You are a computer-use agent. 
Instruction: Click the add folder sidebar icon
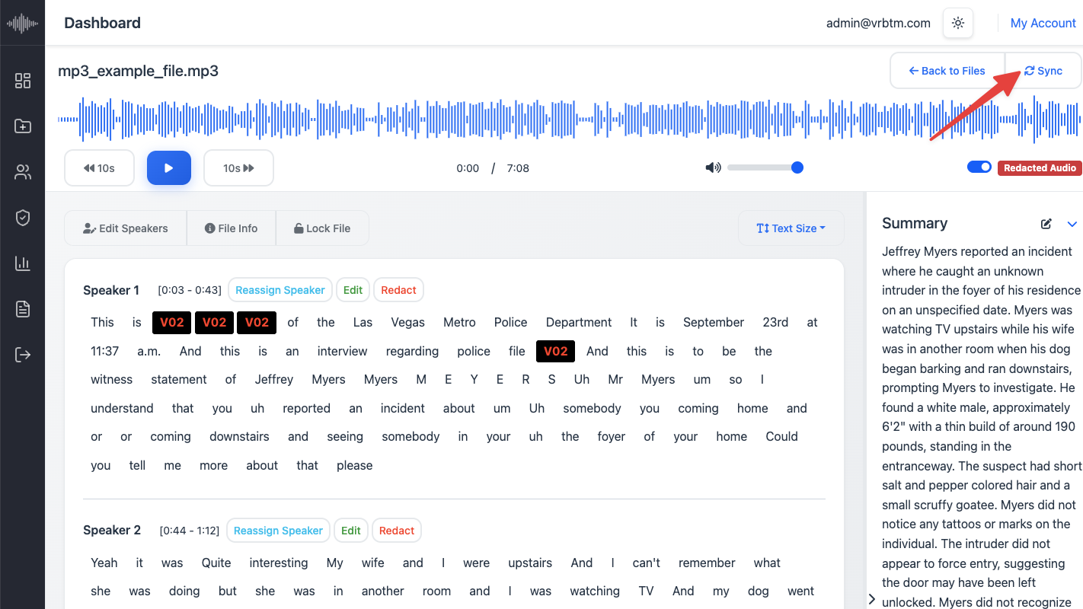click(23, 126)
